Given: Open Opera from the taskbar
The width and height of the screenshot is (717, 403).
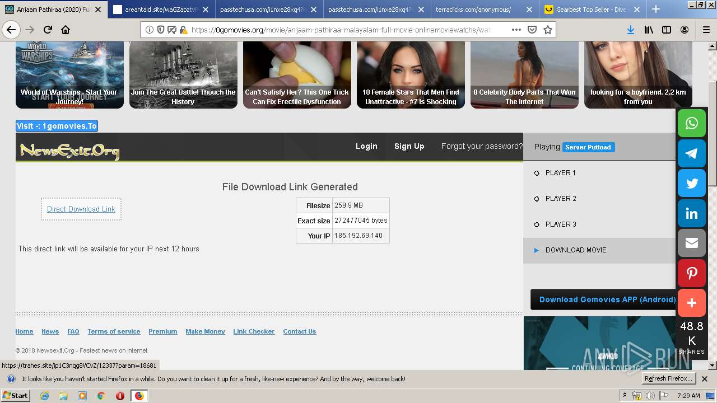Looking at the screenshot, I should click(120, 396).
